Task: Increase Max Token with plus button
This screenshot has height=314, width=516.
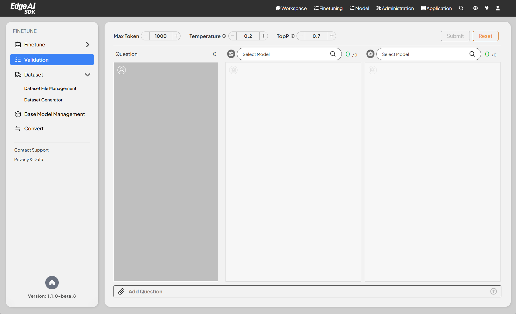Action: pos(176,36)
